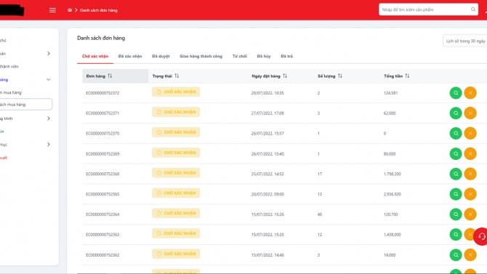The image size is (487, 274).
Task: Click total 1,438,000 cell
Action: pos(393,235)
